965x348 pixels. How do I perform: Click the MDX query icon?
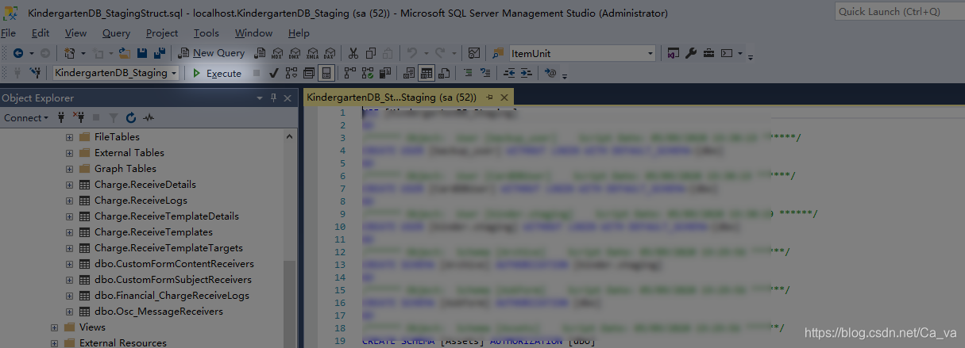[277, 53]
